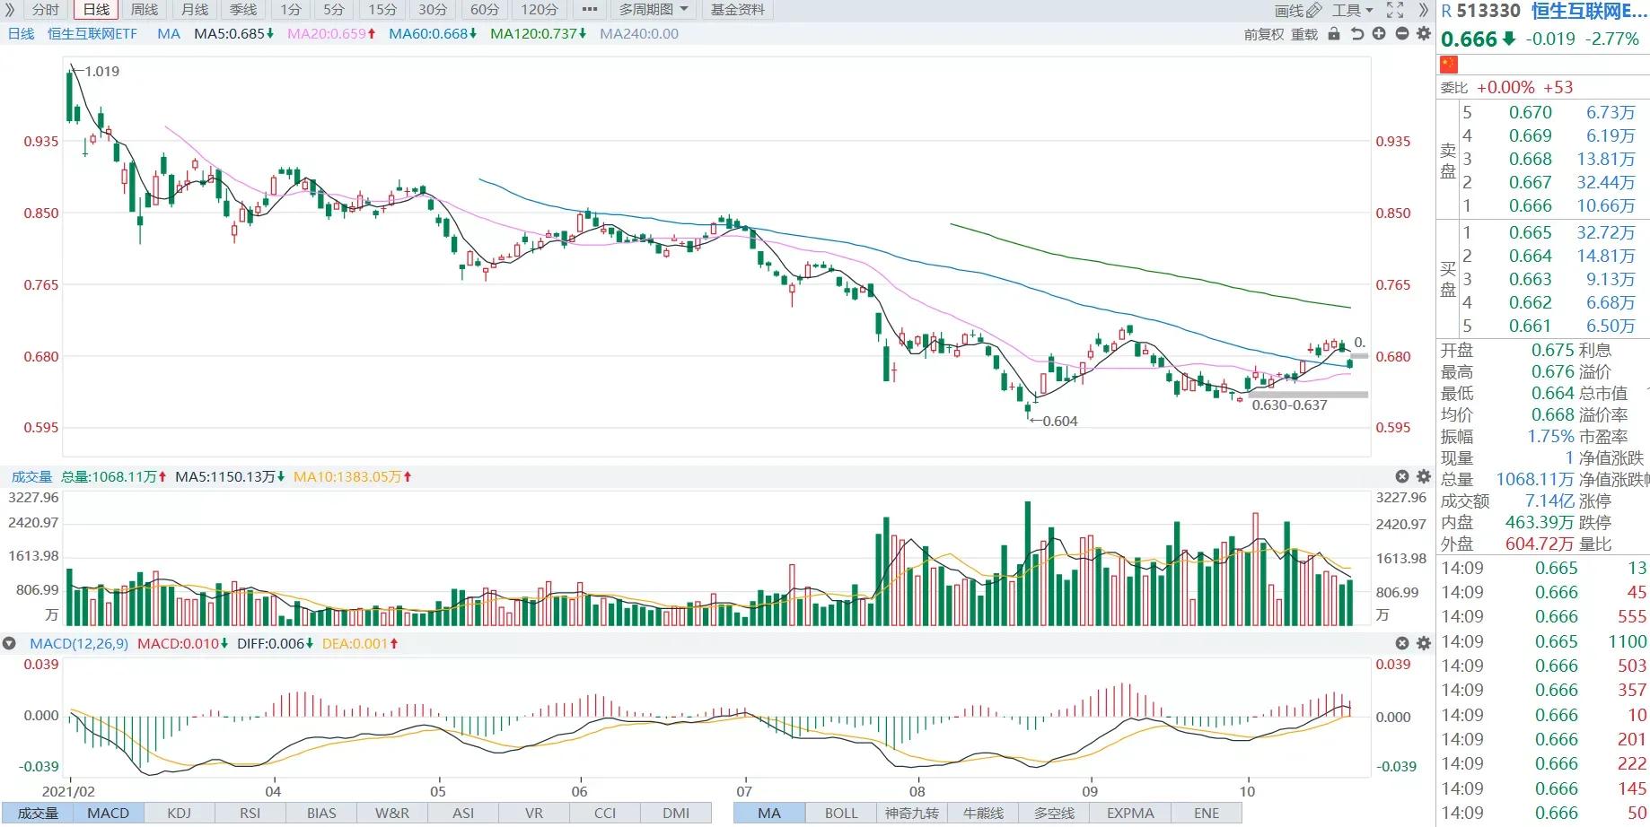This screenshot has width=1650, height=827.
Task: Select the 1分 period
Action: point(290,10)
